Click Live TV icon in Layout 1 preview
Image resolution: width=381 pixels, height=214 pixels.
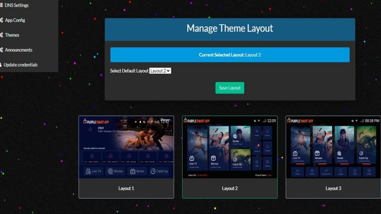pyautogui.click(x=88, y=171)
